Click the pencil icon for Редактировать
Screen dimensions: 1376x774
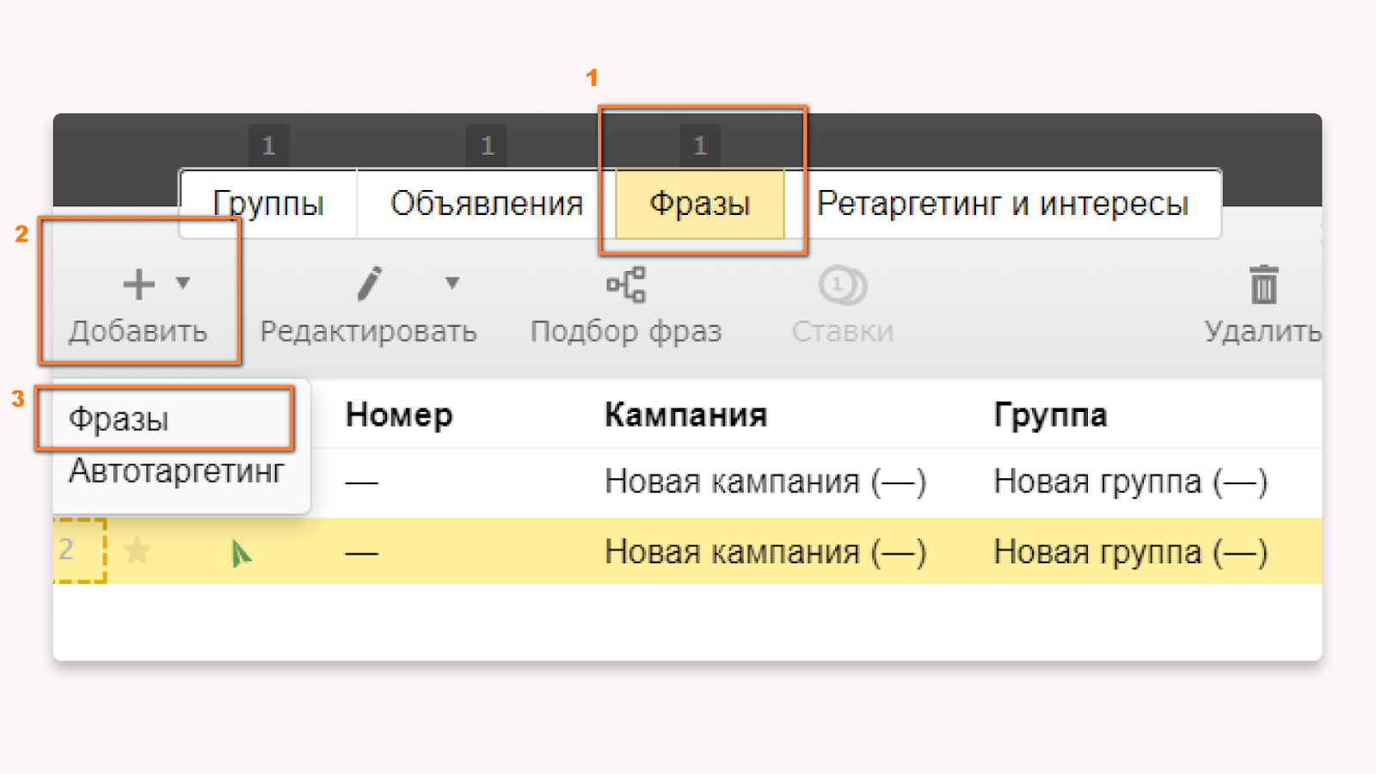(370, 284)
